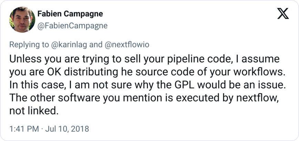Open the @karinlag mention
The width and height of the screenshot is (299, 141).
[70, 45]
